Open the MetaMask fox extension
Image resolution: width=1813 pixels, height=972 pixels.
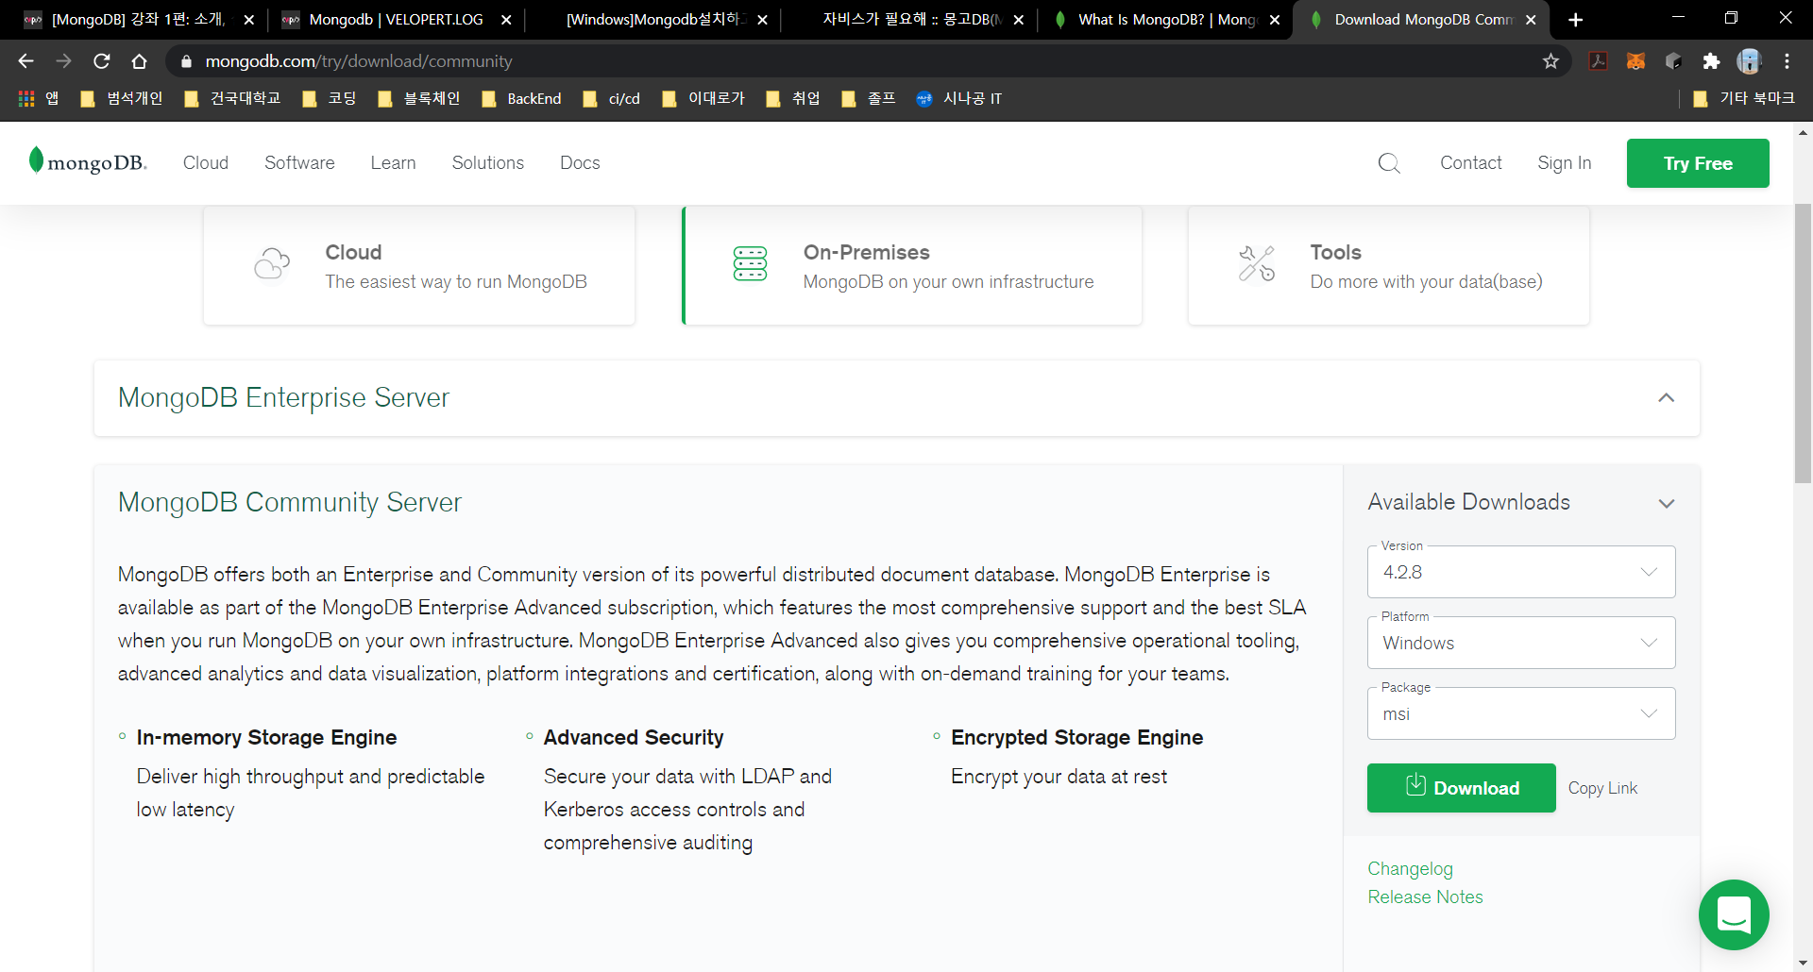(x=1635, y=61)
